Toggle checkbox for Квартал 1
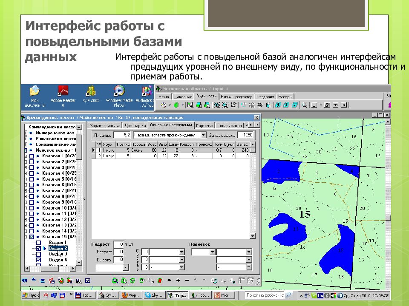Image resolution: width=409 pixels, height=306 pixels. click(x=32, y=156)
